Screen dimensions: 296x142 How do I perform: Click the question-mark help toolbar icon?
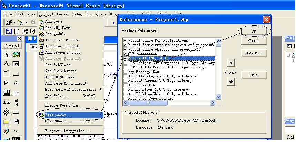click(33, 31)
